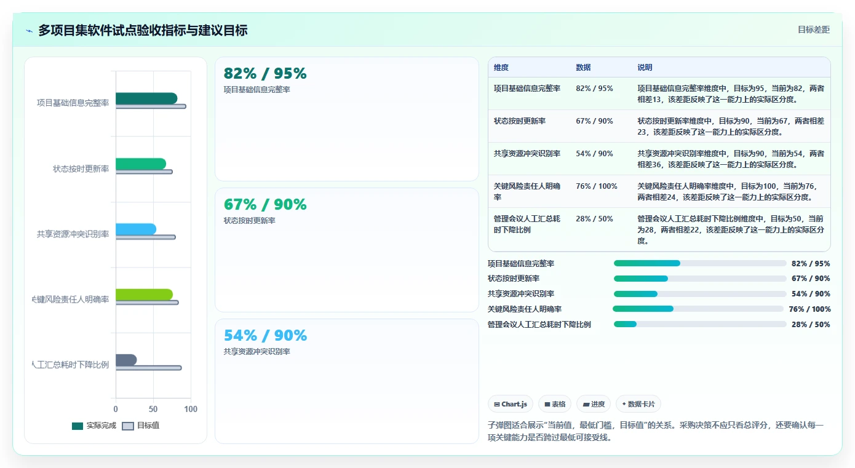Click the 目标值 legend label text
855x468 pixels.
[148, 426]
